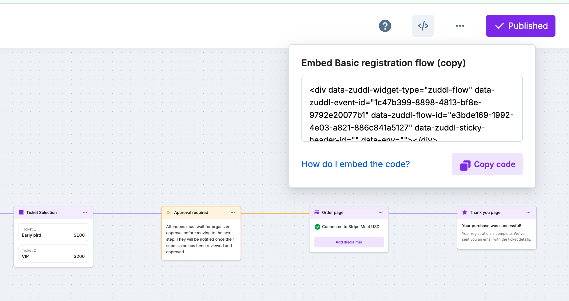Click the help question mark icon
This screenshot has height=301, width=569.
[385, 26]
